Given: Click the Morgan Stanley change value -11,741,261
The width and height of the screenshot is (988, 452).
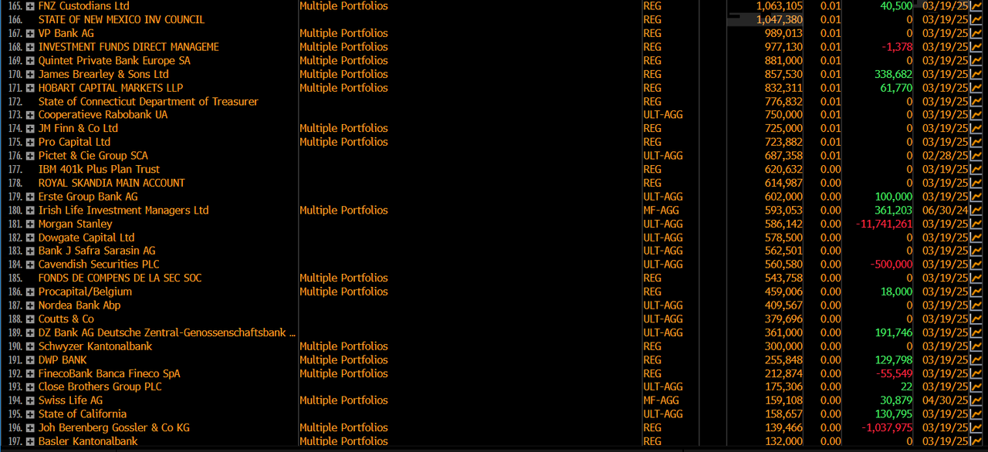Looking at the screenshot, I should [884, 224].
